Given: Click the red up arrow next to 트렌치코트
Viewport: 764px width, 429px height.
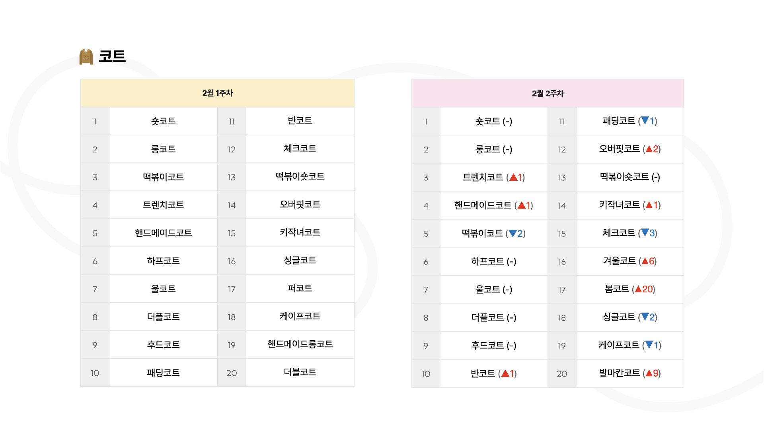Looking at the screenshot, I should (x=513, y=177).
